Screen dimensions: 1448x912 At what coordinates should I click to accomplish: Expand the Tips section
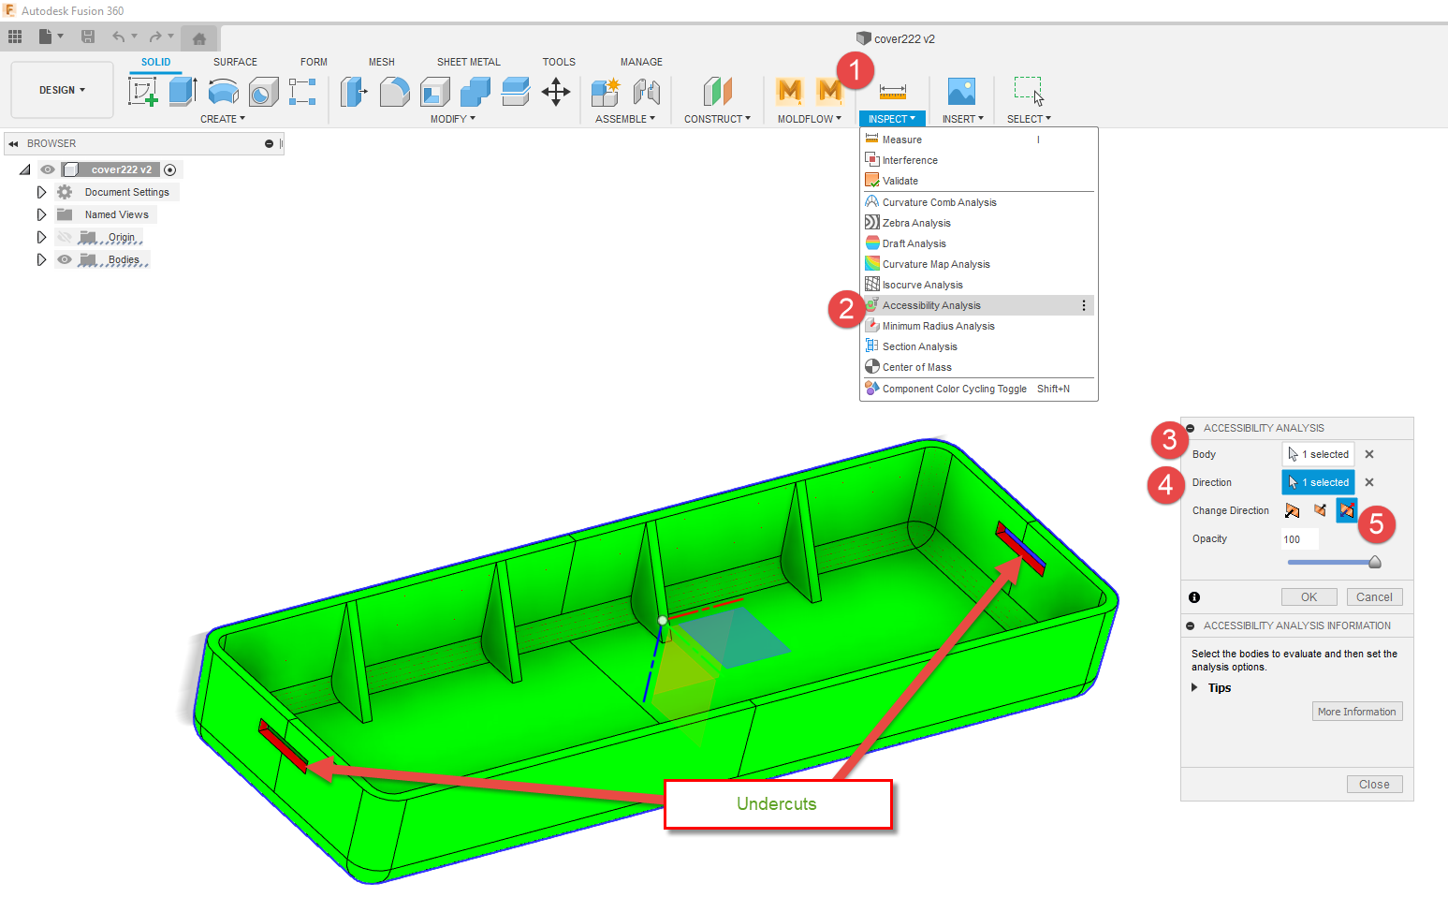click(x=1194, y=687)
